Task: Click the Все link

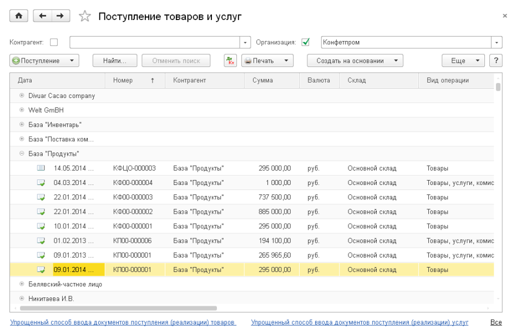Action: [x=496, y=322]
